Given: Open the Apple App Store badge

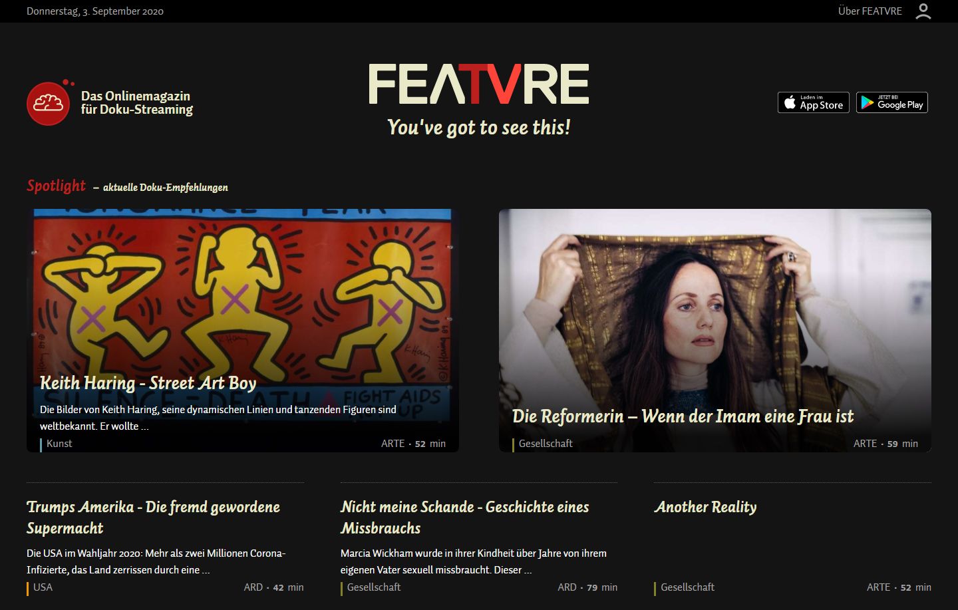Looking at the screenshot, I should pyautogui.click(x=813, y=102).
